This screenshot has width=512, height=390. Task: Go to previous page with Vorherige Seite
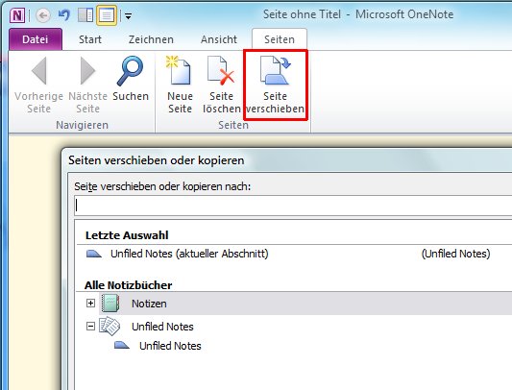click(38, 85)
